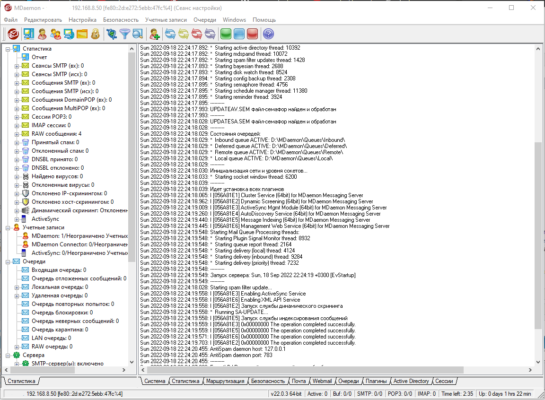The height and width of the screenshot is (400, 545).
Task: Click the 'Up: 0 days 1 hrs' status entry
Action: tap(505, 394)
